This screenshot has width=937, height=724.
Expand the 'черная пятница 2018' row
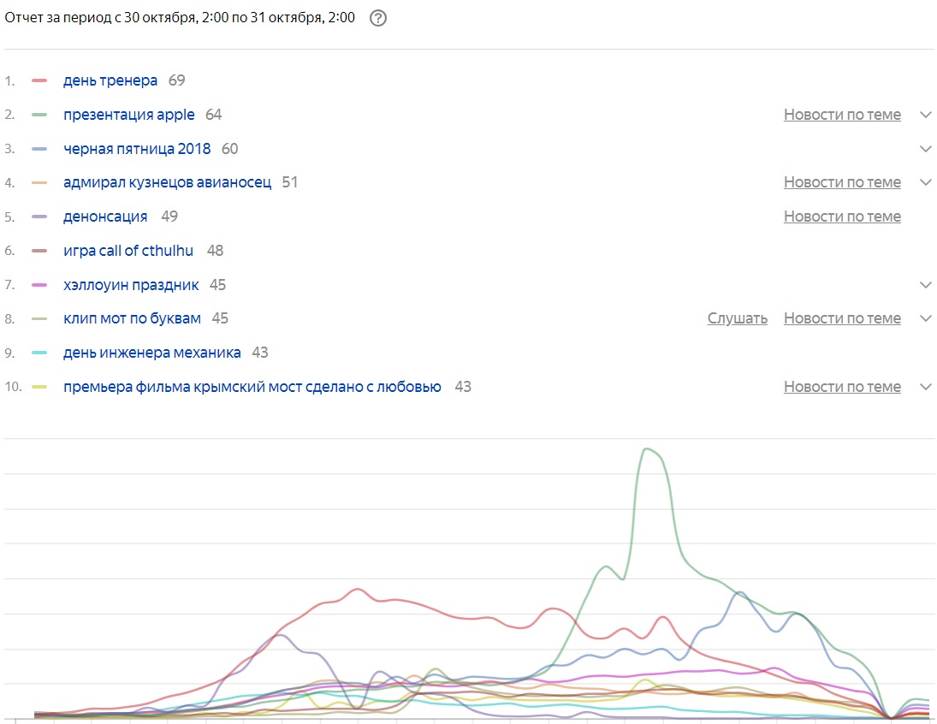(x=925, y=149)
